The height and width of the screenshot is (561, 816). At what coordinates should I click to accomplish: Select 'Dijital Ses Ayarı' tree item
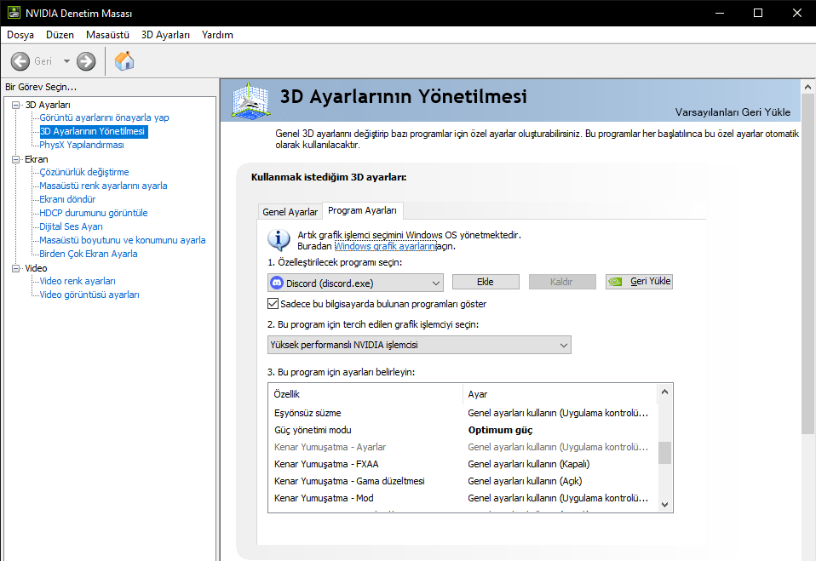72,226
